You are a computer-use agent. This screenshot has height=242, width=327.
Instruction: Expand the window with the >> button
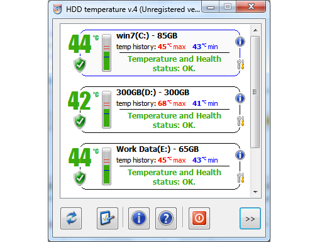coord(250,218)
